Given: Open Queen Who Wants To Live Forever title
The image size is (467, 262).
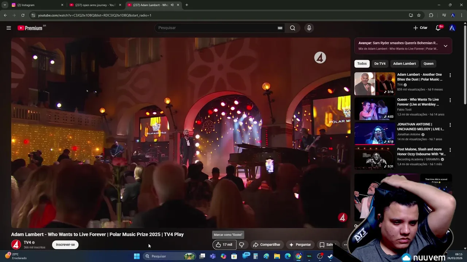Looking at the screenshot, I should (418, 102).
